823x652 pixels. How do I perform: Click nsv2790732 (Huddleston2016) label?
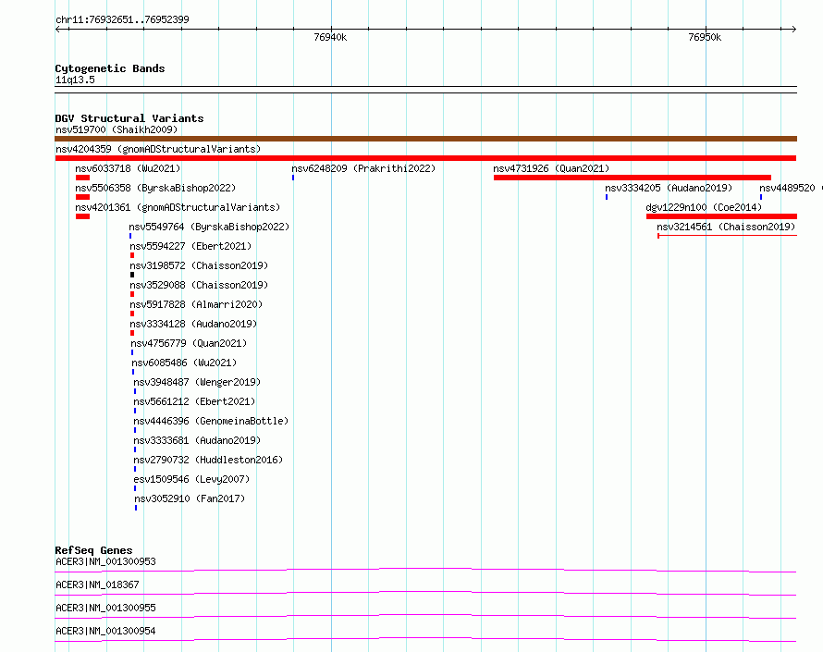coord(208,460)
